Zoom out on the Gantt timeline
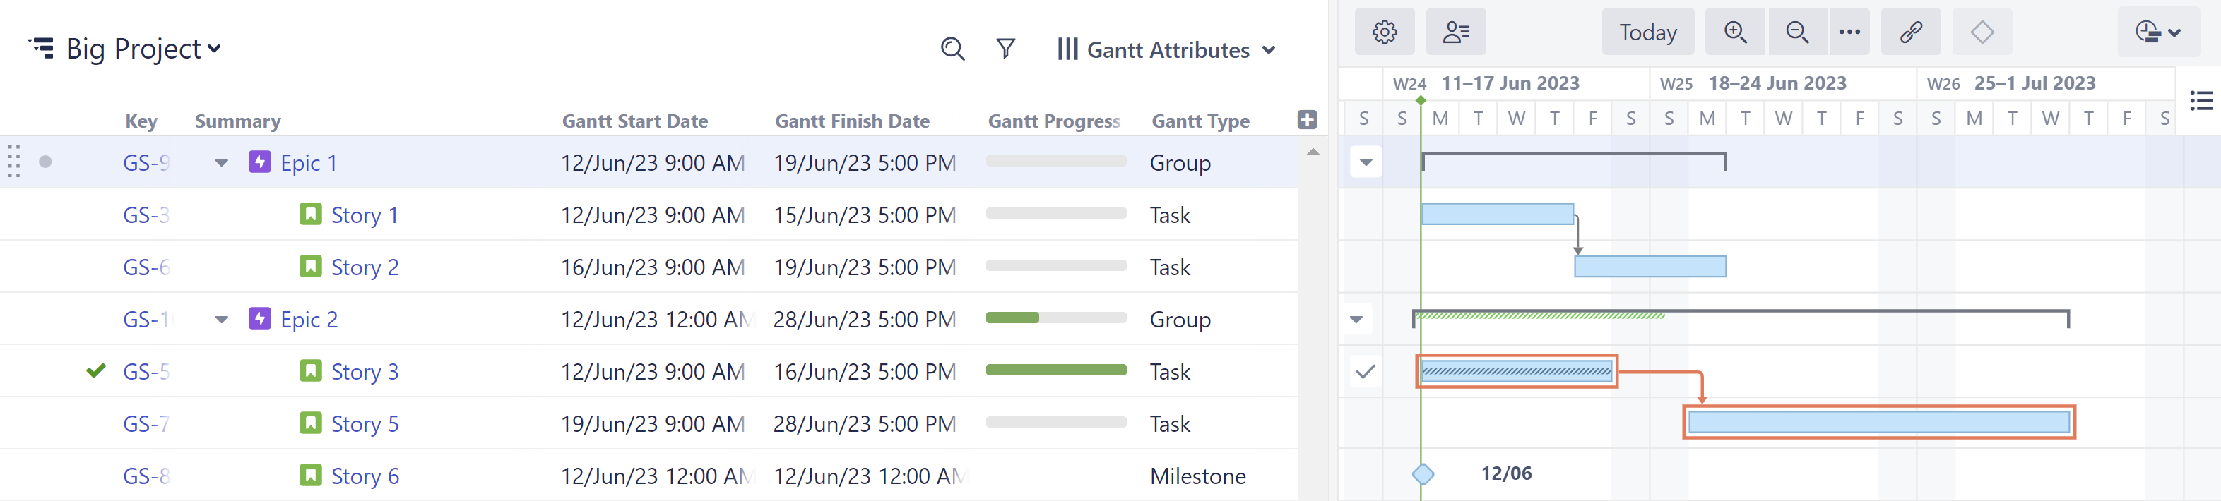The height and width of the screenshot is (501, 2221). [x=1797, y=32]
